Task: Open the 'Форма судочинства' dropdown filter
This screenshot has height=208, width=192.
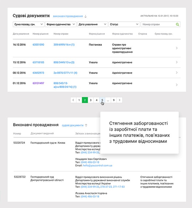Action: 61,24
